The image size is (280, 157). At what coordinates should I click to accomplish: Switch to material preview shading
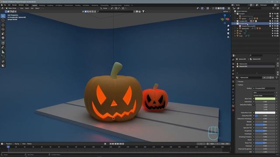[x=221, y=8]
